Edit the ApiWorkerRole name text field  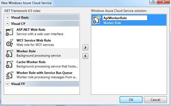125,18
